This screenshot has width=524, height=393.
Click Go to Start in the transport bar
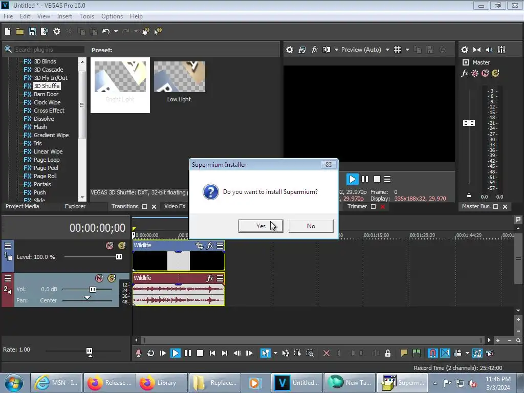pyautogui.click(x=212, y=353)
